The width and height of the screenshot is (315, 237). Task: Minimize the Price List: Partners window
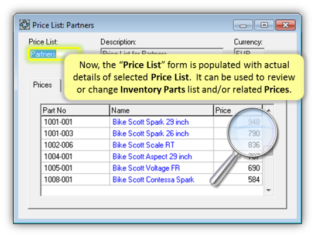243,25
